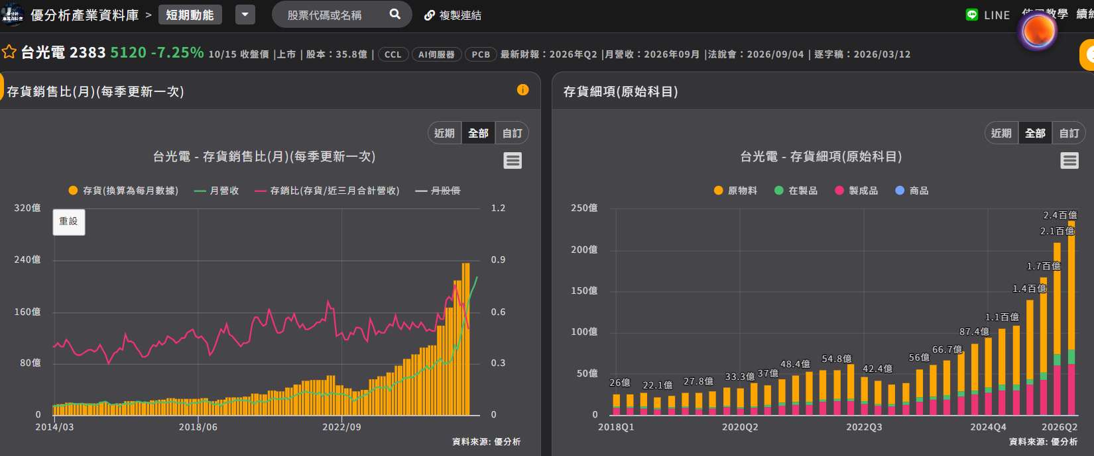The image size is (1094, 456).
Task: Click 存貨細項(原始科目) panel header
Action: click(621, 91)
